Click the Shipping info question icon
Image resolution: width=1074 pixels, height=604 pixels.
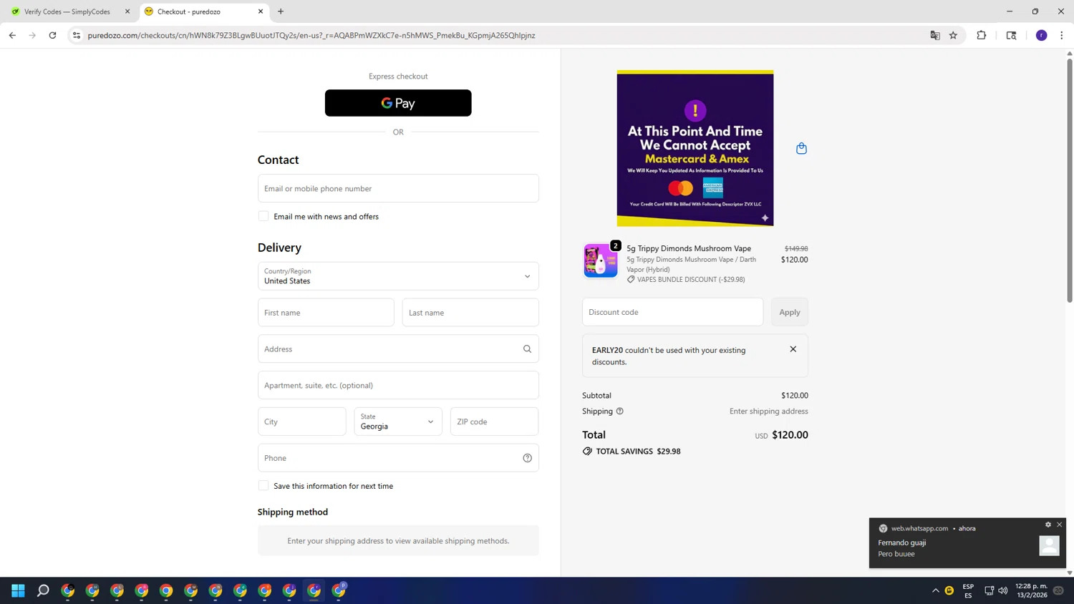tap(620, 411)
